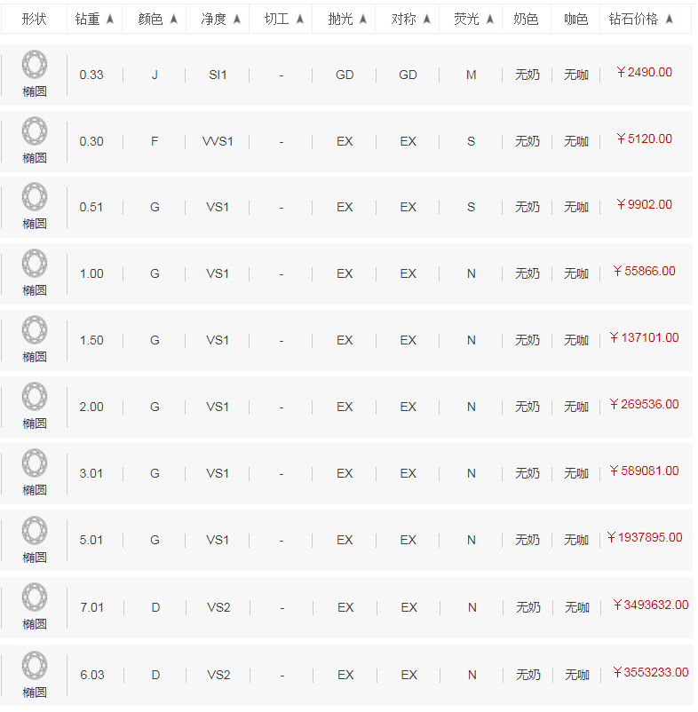Viewport: 698px width, 712px height.
Task: Sort the 颜色 column with its arrow
Action: pyautogui.click(x=173, y=19)
